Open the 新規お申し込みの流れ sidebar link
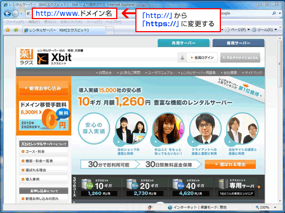The image size is (285, 213). (44, 199)
